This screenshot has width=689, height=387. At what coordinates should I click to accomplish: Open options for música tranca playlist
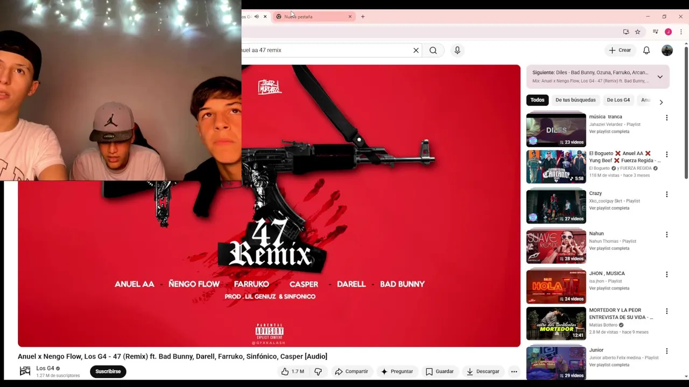(666, 118)
